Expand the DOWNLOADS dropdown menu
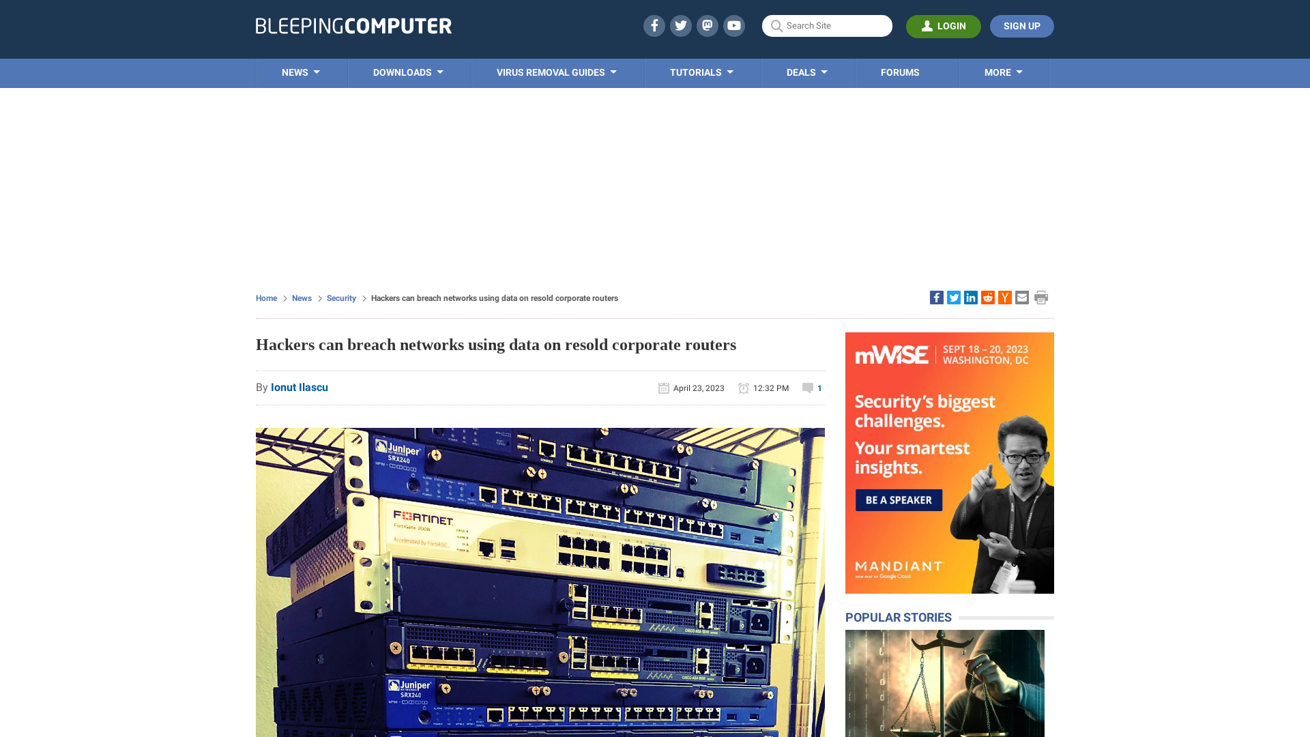 pos(407,72)
